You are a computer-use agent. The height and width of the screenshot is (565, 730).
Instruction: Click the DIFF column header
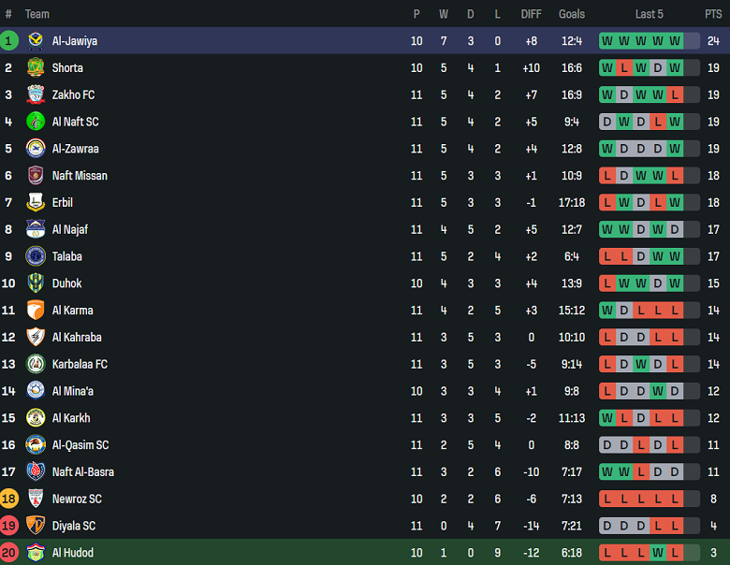(531, 14)
